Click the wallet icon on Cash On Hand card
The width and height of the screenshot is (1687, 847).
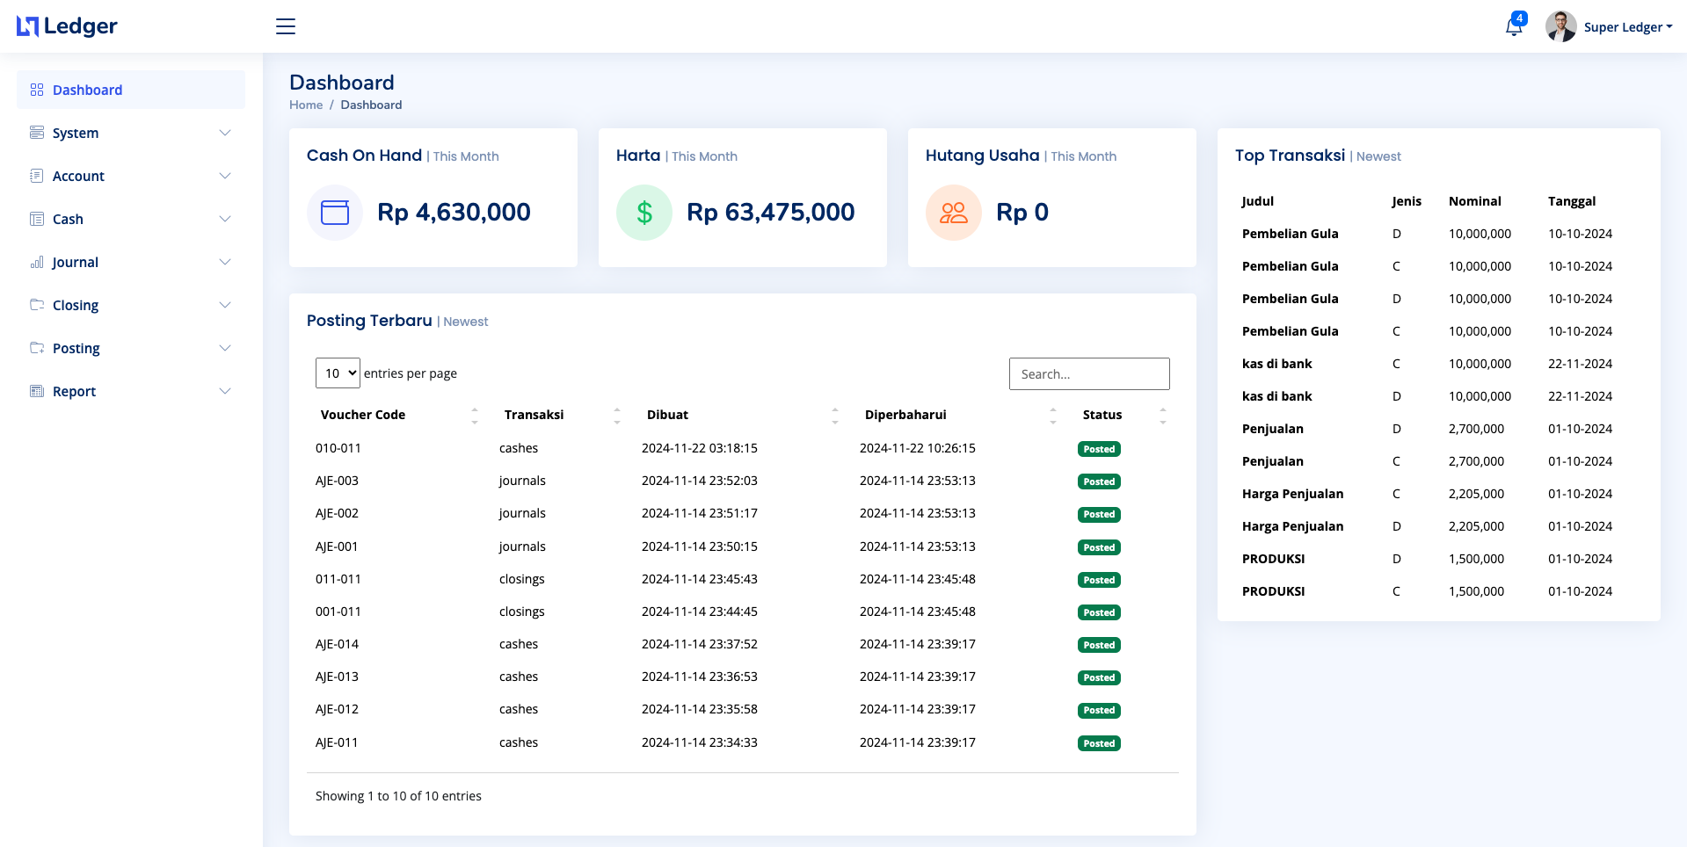pyautogui.click(x=334, y=212)
